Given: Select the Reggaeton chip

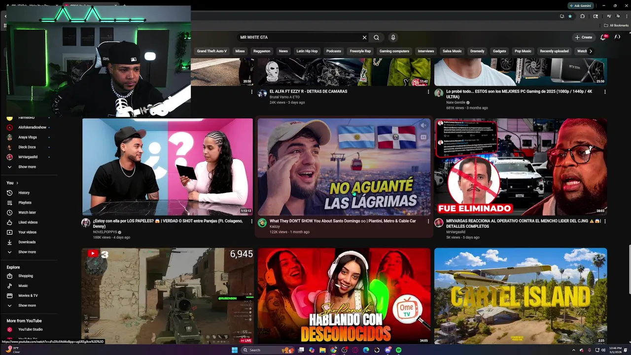Looking at the screenshot, I should pos(262,51).
